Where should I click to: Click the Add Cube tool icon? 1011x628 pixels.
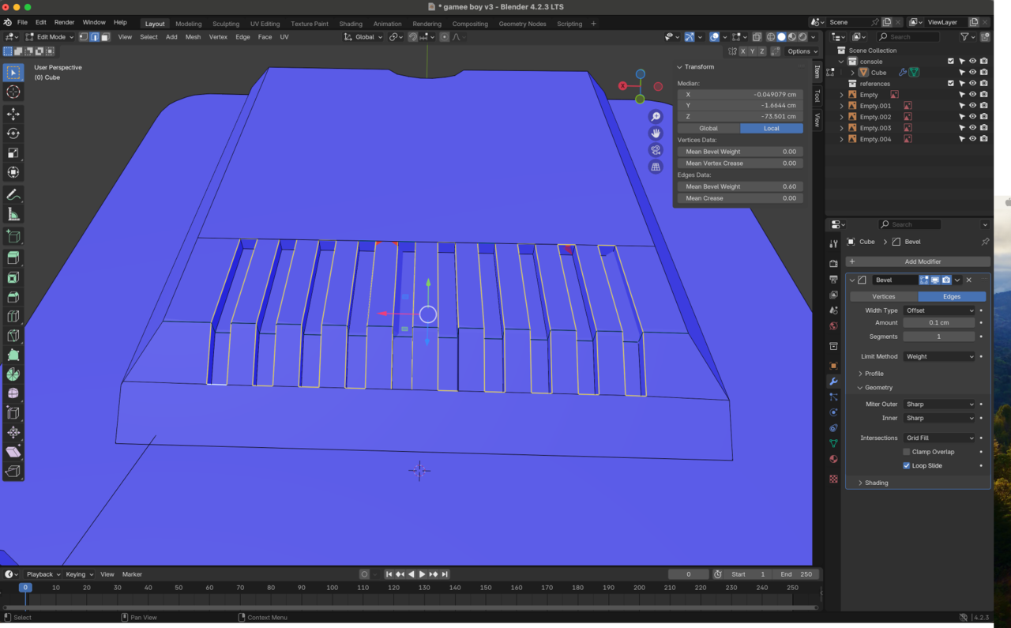[13, 236]
